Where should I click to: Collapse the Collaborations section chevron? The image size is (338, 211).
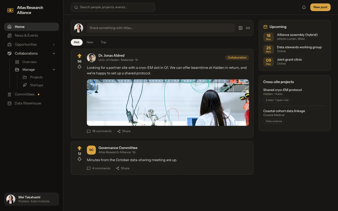[54, 54]
